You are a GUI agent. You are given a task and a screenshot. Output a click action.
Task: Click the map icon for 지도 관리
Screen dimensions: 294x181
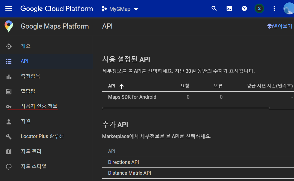9,152
